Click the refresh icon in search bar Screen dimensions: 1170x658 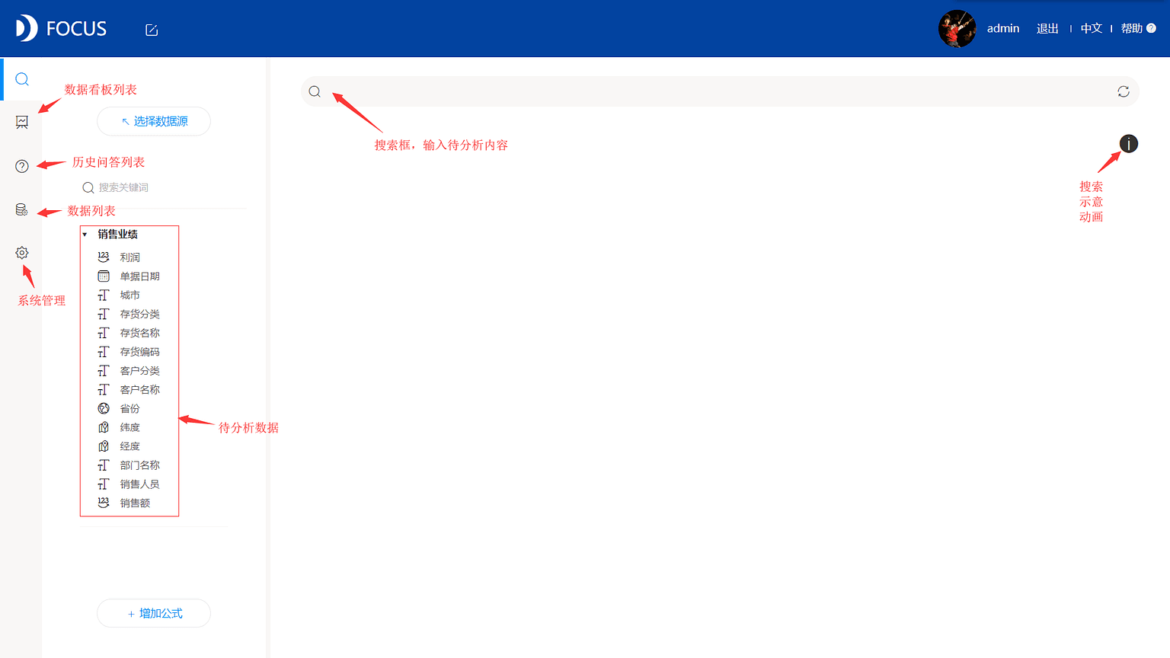point(1124,91)
